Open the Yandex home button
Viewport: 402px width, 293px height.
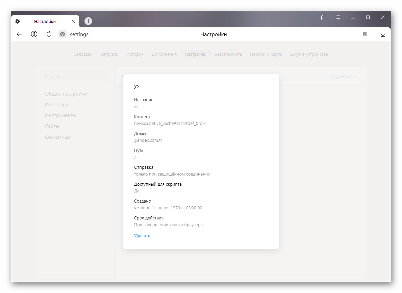(x=34, y=34)
